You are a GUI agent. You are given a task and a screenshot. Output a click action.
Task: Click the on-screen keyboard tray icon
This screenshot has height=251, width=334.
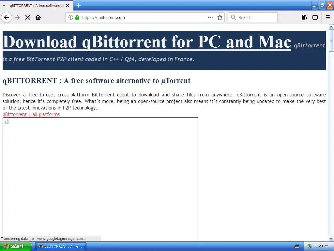[297, 246]
